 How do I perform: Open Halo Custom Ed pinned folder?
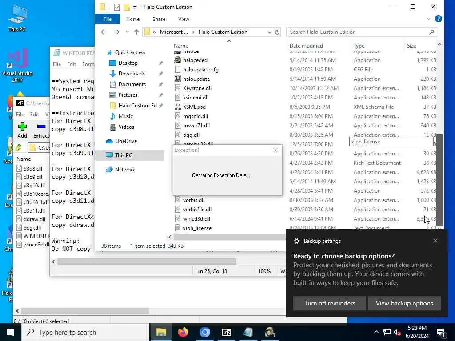(x=137, y=106)
